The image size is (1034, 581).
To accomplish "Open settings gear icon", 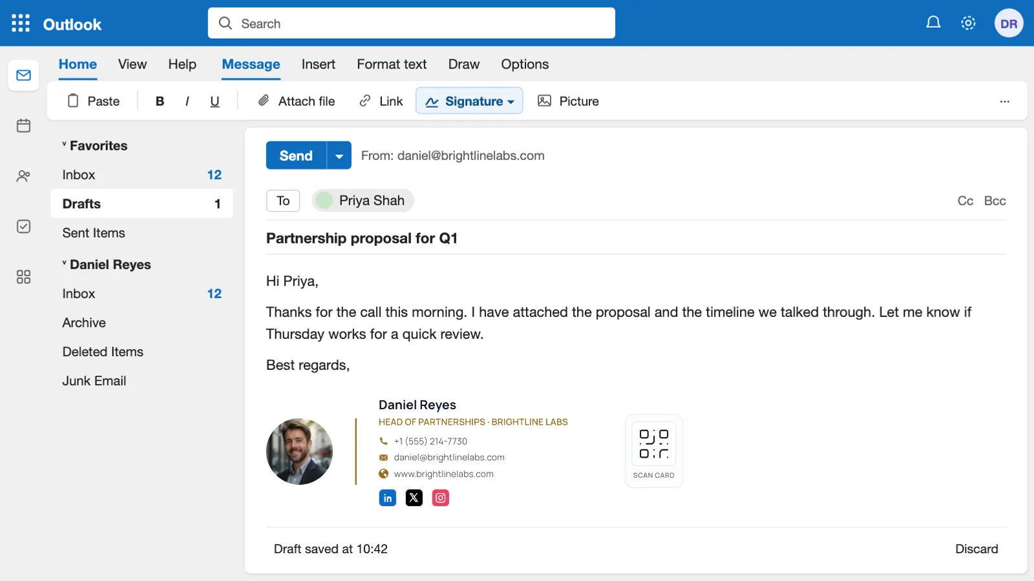I will pos(968,23).
